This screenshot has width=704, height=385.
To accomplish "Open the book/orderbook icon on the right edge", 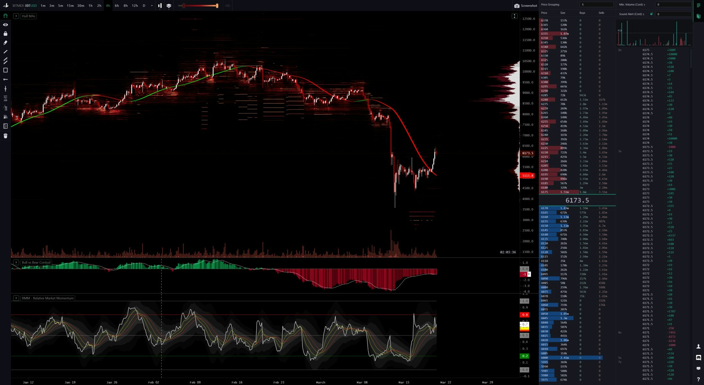I will pyautogui.click(x=698, y=16).
